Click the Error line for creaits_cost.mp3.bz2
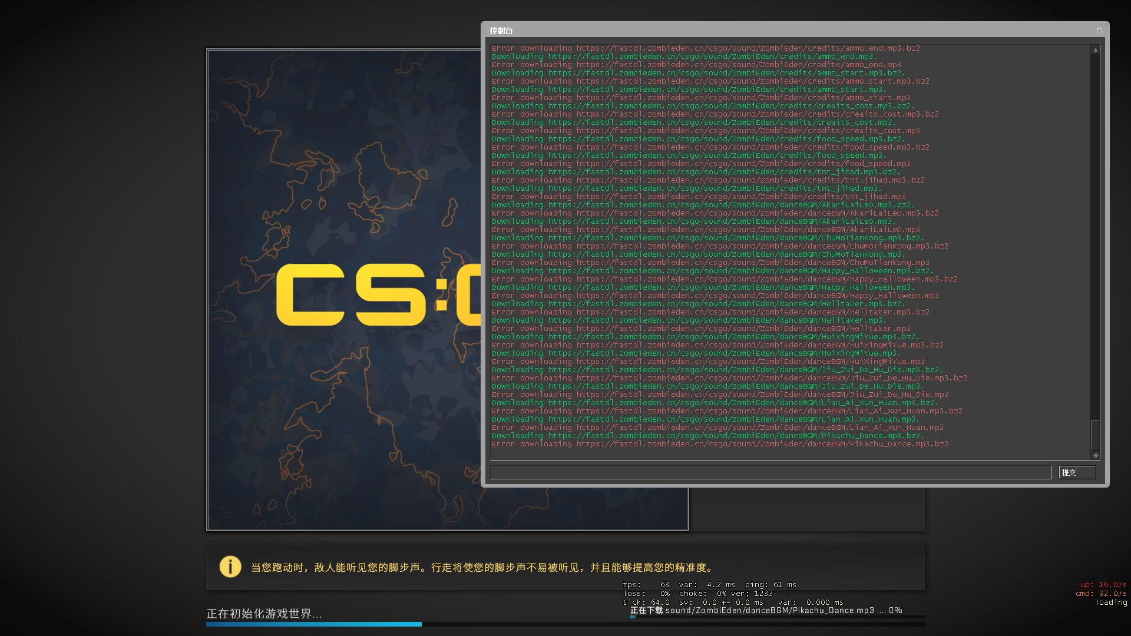 [x=715, y=114]
